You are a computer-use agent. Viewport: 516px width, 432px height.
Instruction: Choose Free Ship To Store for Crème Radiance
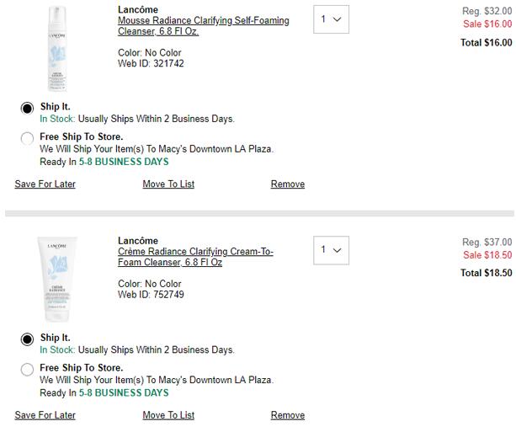click(x=27, y=370)
